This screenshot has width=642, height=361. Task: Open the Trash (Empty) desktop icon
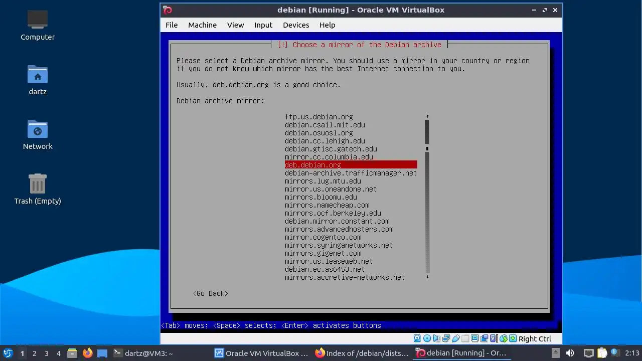click(x=38, y=189)
